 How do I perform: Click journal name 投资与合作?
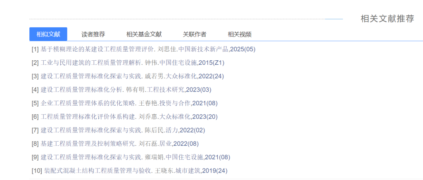pyautogui.click(x=175, y=103)
